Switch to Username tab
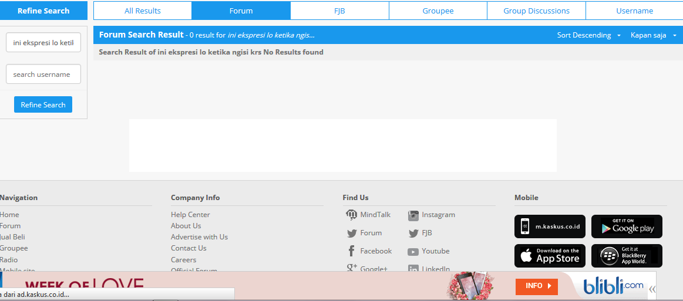Screen dimensions: 683x301 click(x=634, y=11)
